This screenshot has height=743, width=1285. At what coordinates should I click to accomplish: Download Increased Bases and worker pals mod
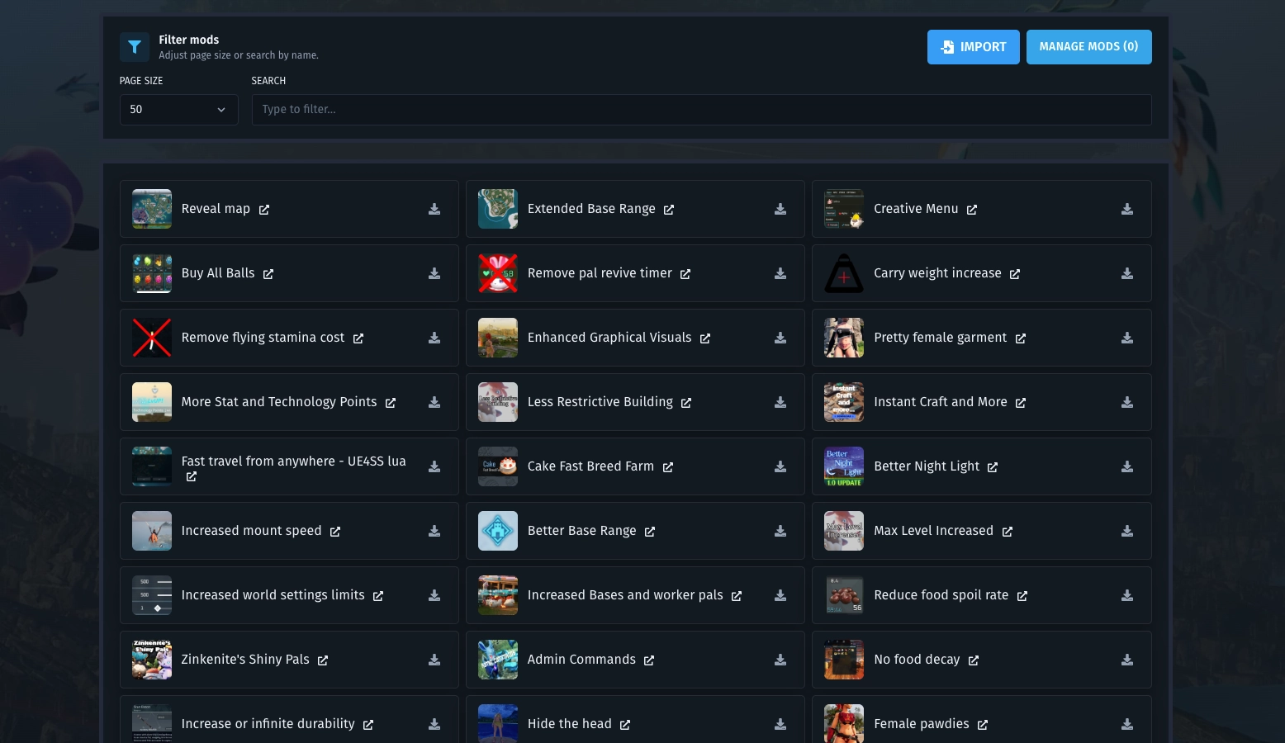coord(780,596)
